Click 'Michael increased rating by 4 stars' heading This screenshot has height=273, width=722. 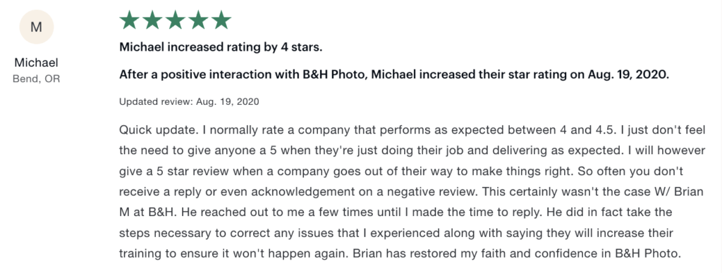click(x=221, y=47)
